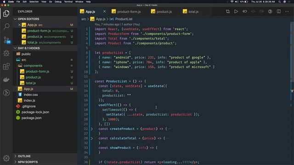Screen dimensions: 294x165
Task: Open the Debug view in activity bar
Action: click(x=6, y=53)
